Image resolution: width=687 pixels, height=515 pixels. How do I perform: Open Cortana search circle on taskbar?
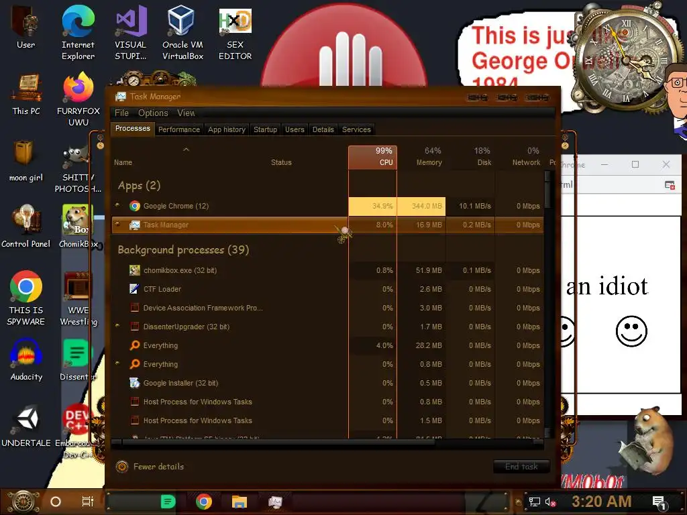pos(56,502)
